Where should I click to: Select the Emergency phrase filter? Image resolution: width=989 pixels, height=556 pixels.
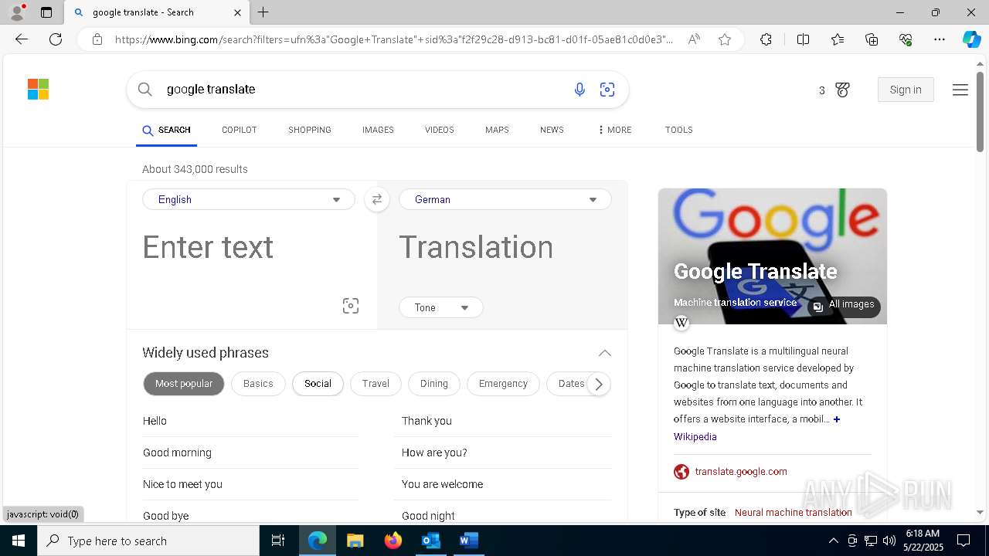tap(503, 384)
